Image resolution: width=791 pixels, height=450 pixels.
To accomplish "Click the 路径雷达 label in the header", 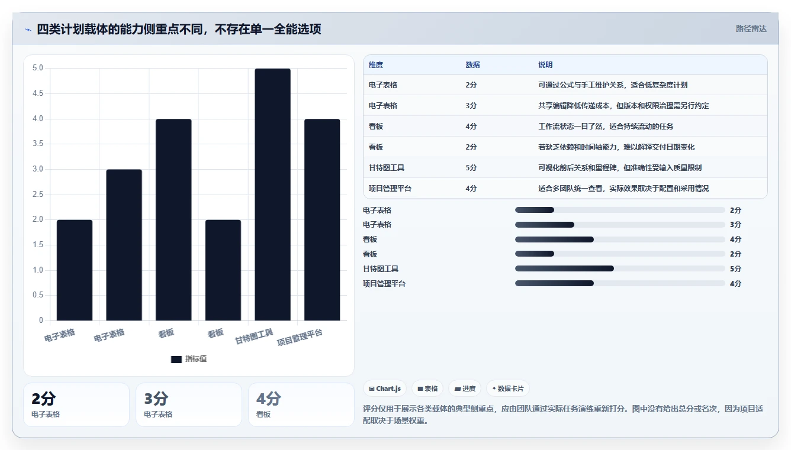I will (x=751, y=28).
